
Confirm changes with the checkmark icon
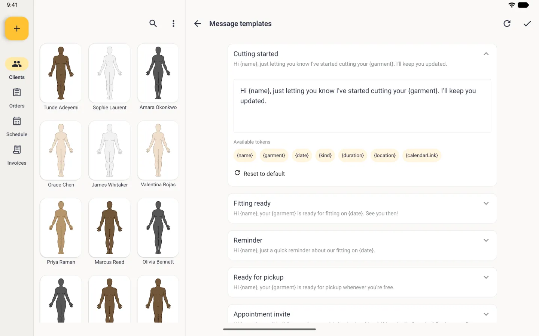[x=527, y=24]
